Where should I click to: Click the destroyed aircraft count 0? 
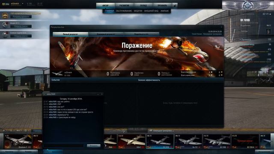(108, 74)
